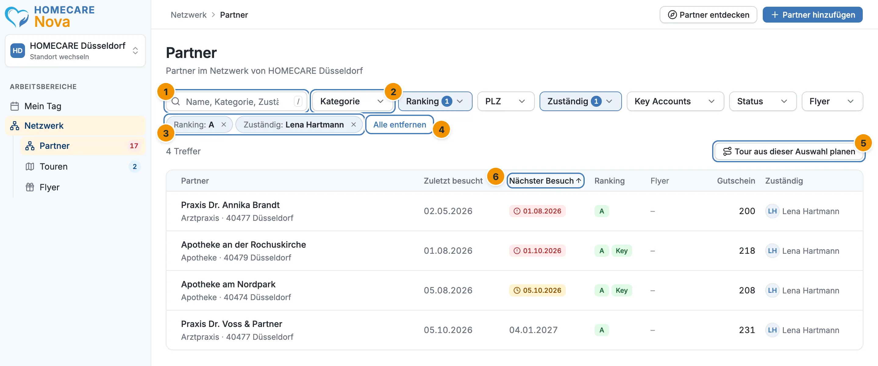Focus the Name, Kategorie search field
The image size is (878, 366).
point(237,101)
